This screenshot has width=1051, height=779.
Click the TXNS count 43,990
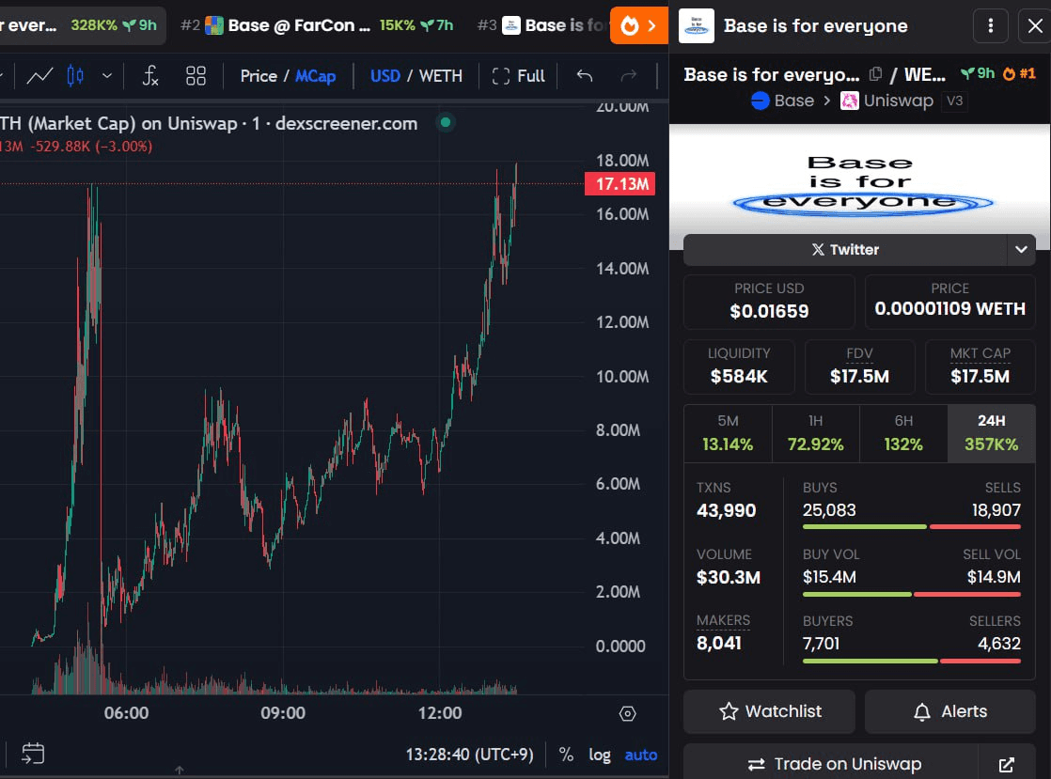(727, 511)
